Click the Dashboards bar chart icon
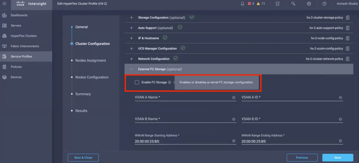The width and height of the screenshot is (359, 163). [x=4, y=15]
